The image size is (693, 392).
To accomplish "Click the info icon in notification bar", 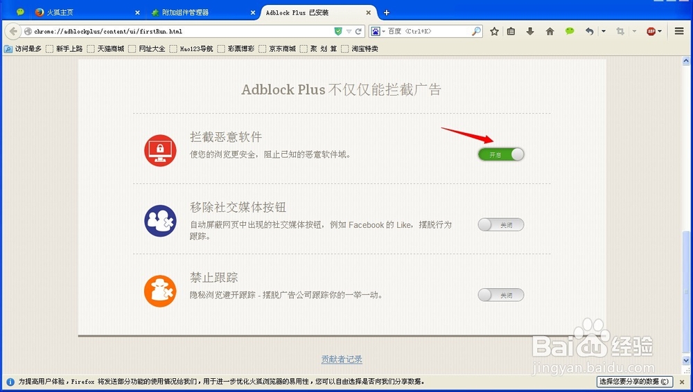I will pos(10,382).
